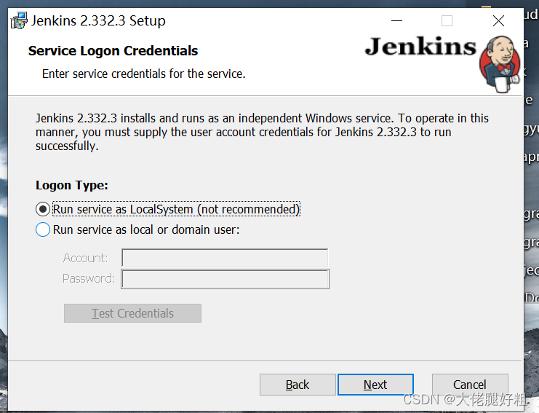This screenshot has width=539, height=413.
Task: Minimize the Jenkins Setup window
Action: click(396, 21)
